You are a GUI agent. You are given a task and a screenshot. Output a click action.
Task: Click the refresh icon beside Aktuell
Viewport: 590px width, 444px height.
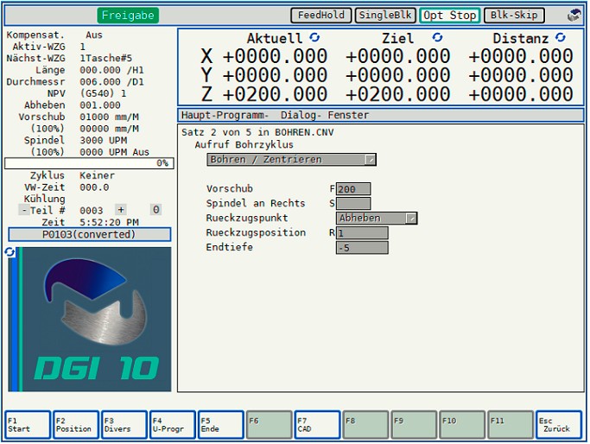[314, 38]
